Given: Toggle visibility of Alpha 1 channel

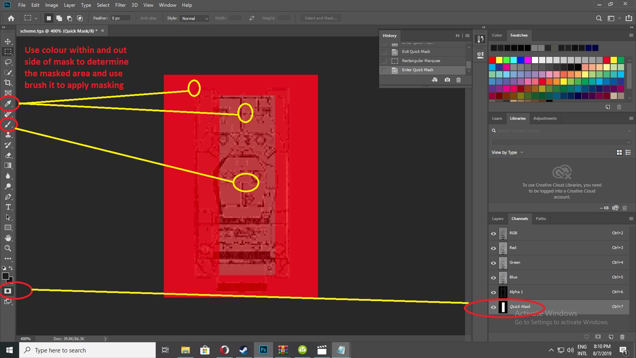Looking at the screenshot, I should pos(494,292).
